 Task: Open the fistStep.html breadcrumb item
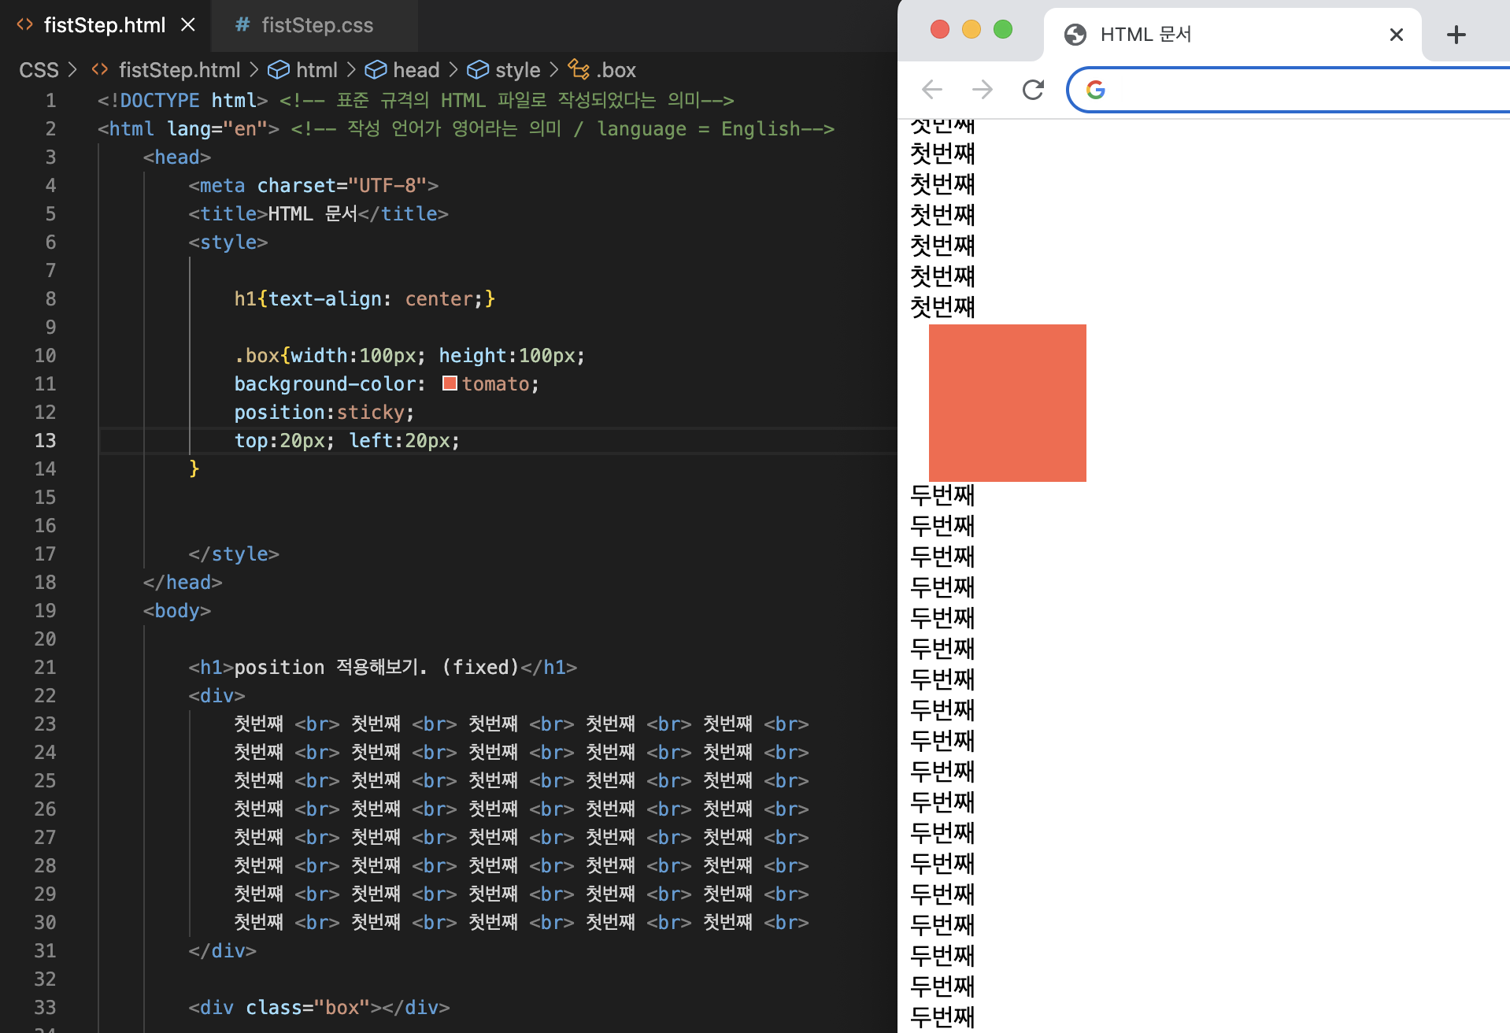[179, 70]
